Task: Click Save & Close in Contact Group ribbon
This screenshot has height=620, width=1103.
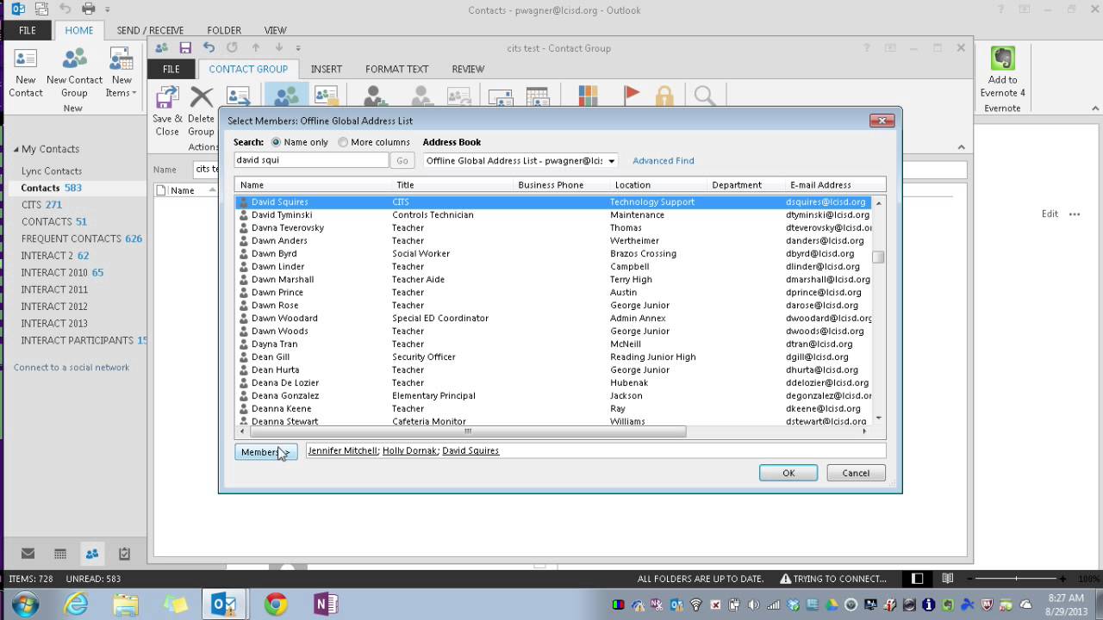Action: pos(167,112)
